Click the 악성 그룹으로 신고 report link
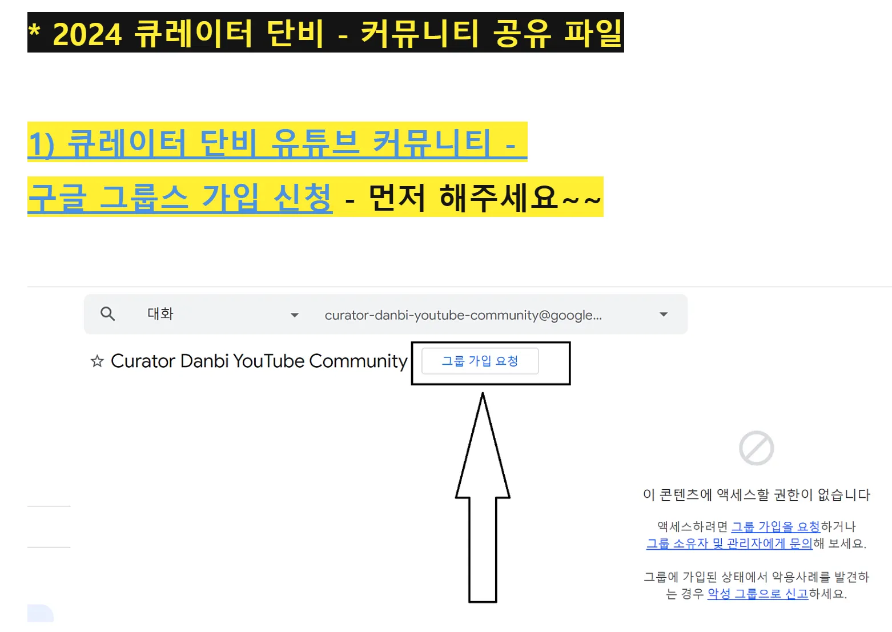 pos(757,594)
